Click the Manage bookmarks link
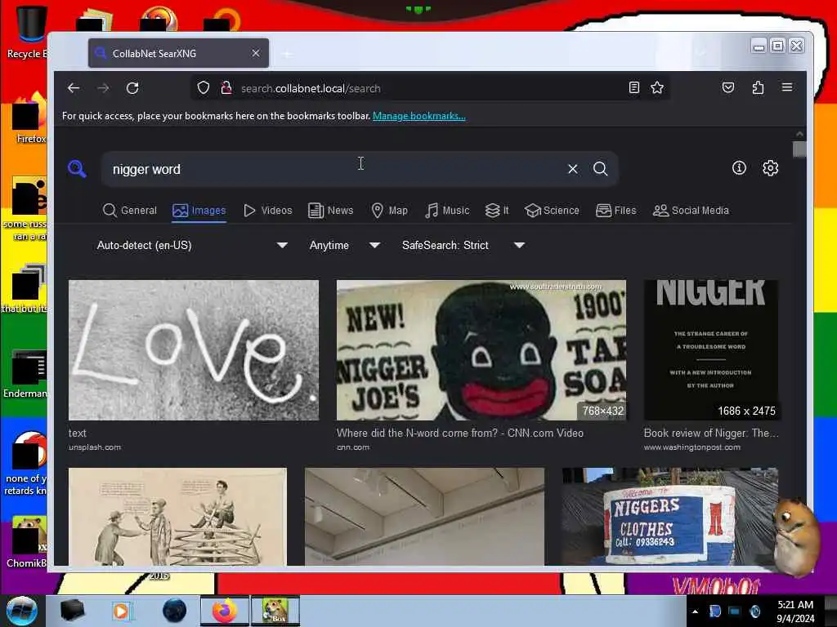 (x=419, y=116)
